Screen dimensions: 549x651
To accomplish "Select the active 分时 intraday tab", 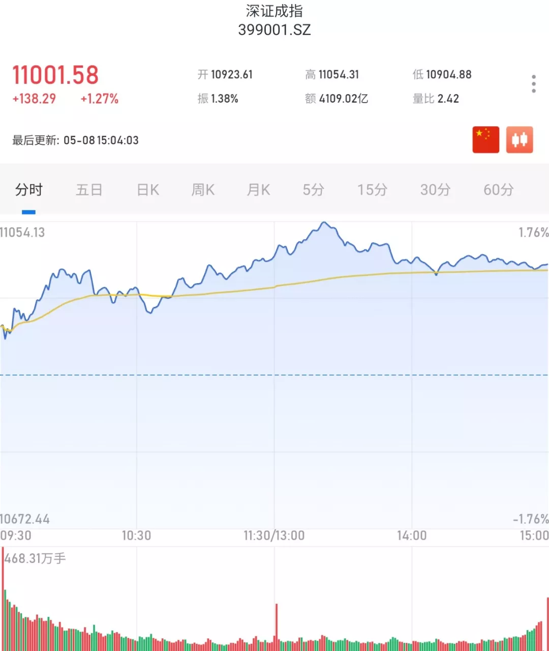I will tap(29, 190).
